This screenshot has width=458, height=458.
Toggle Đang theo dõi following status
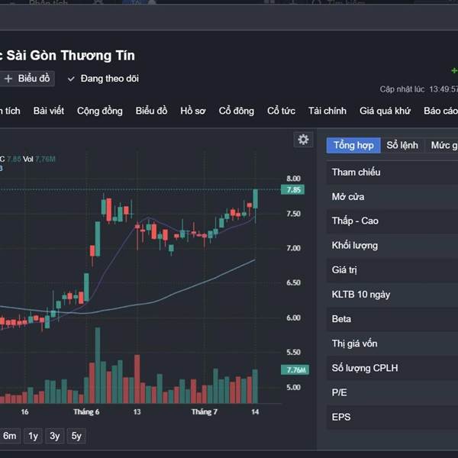pyautogui.click(x=103, y=79)
